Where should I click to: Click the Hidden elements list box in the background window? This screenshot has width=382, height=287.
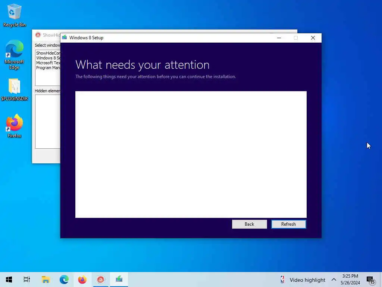click(x=48, y=121)
